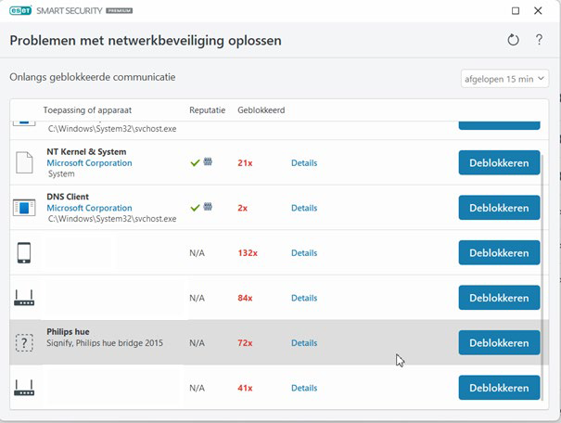Click the router icon in 41x row
Image resolution: width=561 pixels, height=423 pixels.
24,389
